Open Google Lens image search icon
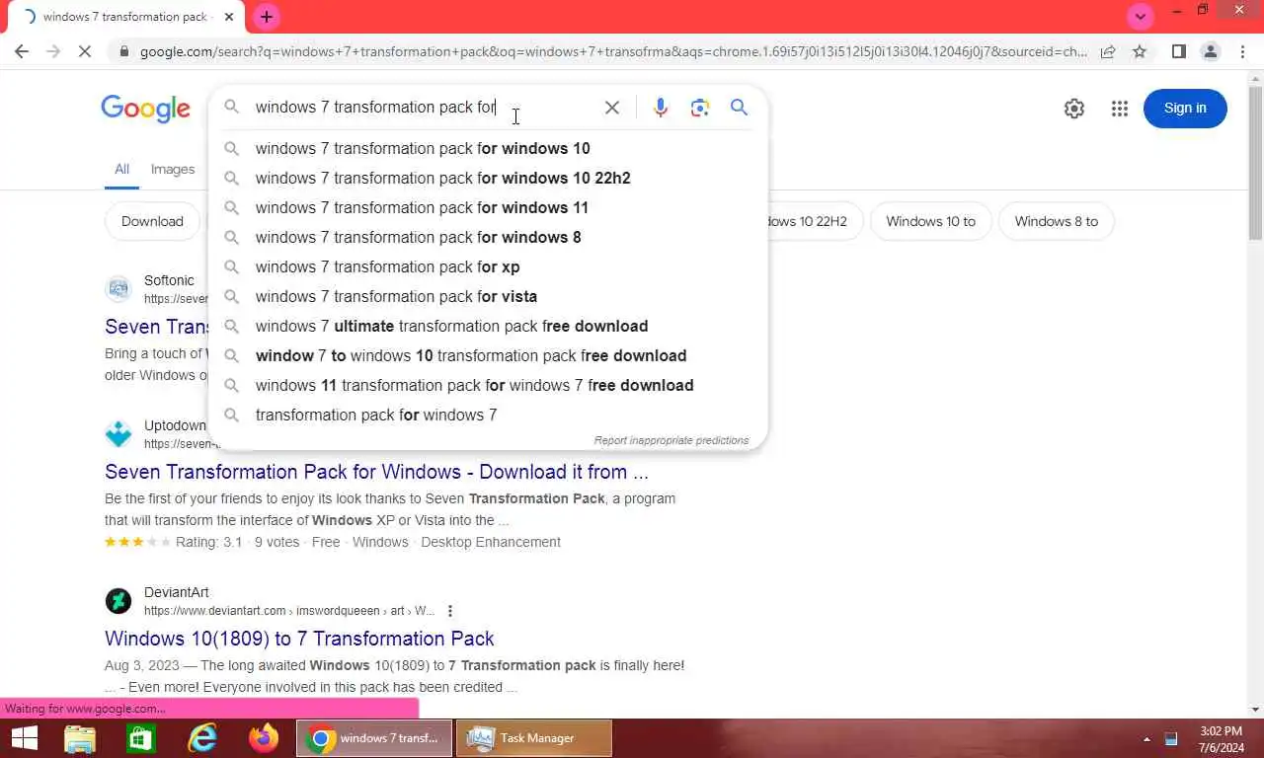This screenshot has width=1264, height=758. (x=700, y=108)
